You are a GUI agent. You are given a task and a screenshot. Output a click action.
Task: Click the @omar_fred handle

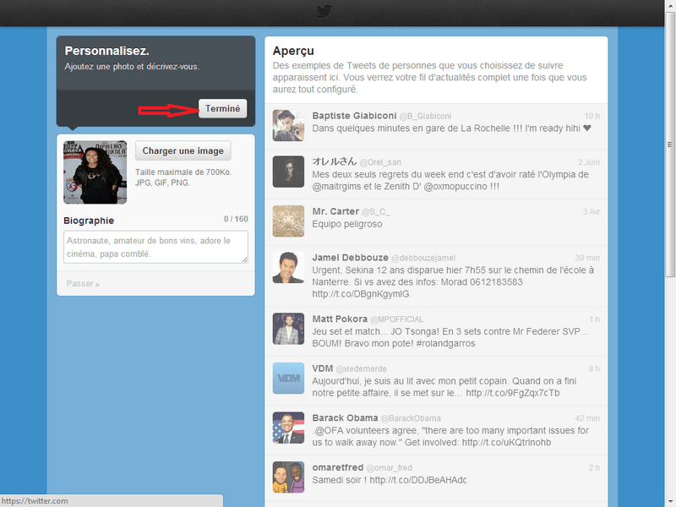[389, 468]
